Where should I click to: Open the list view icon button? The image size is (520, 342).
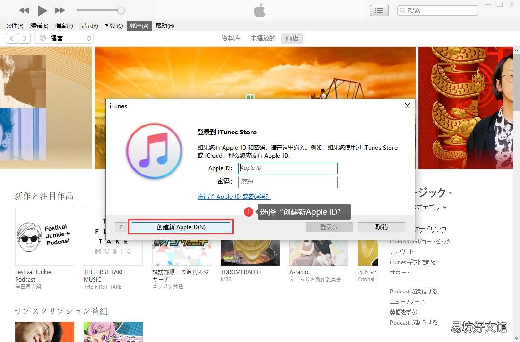(379, 10)
